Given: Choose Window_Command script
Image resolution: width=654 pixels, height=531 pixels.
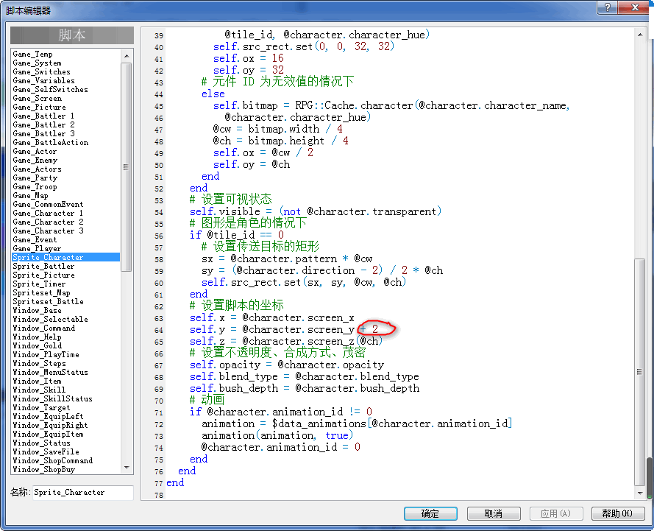Looking at the screenshot, I should pyautogui.click(x=44, y=328).
